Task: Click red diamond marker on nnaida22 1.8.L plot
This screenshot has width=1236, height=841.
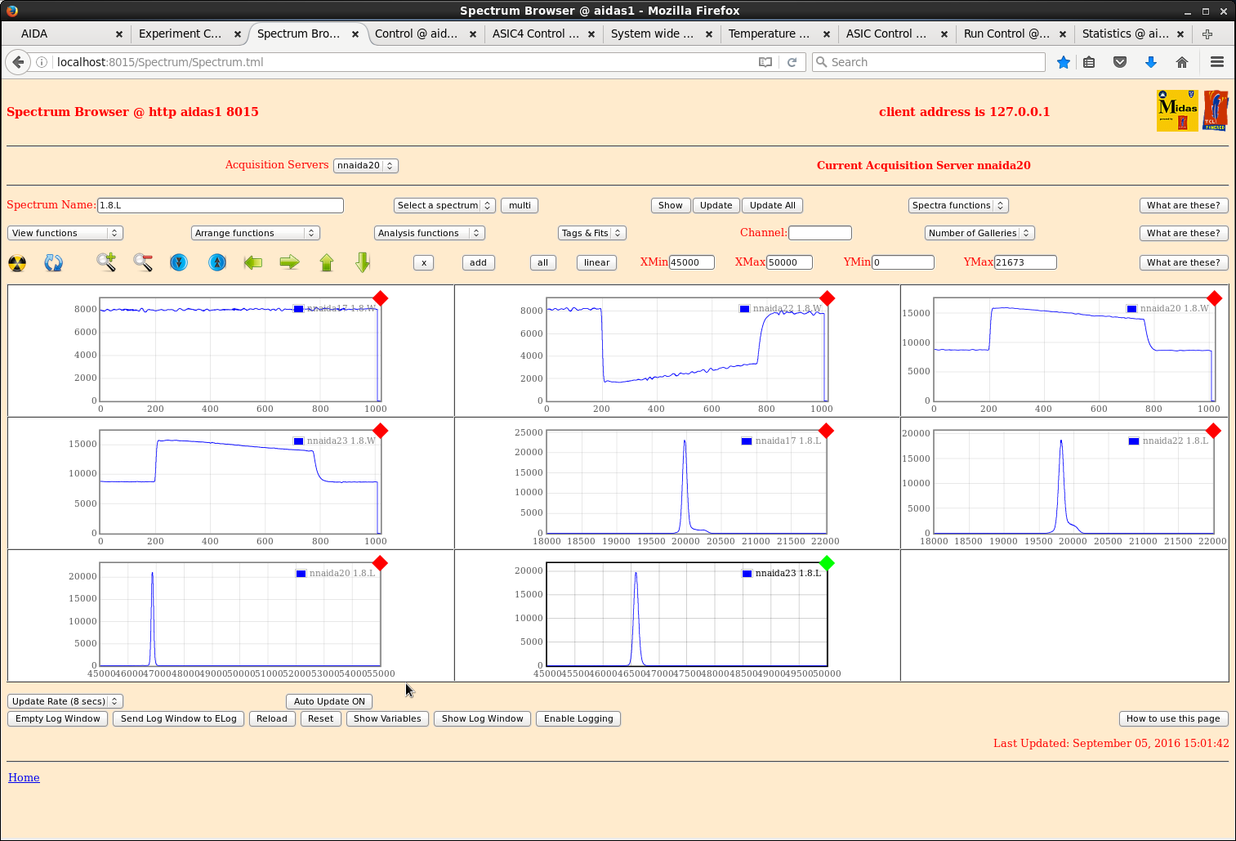Action: click(x=1213, y=431)
